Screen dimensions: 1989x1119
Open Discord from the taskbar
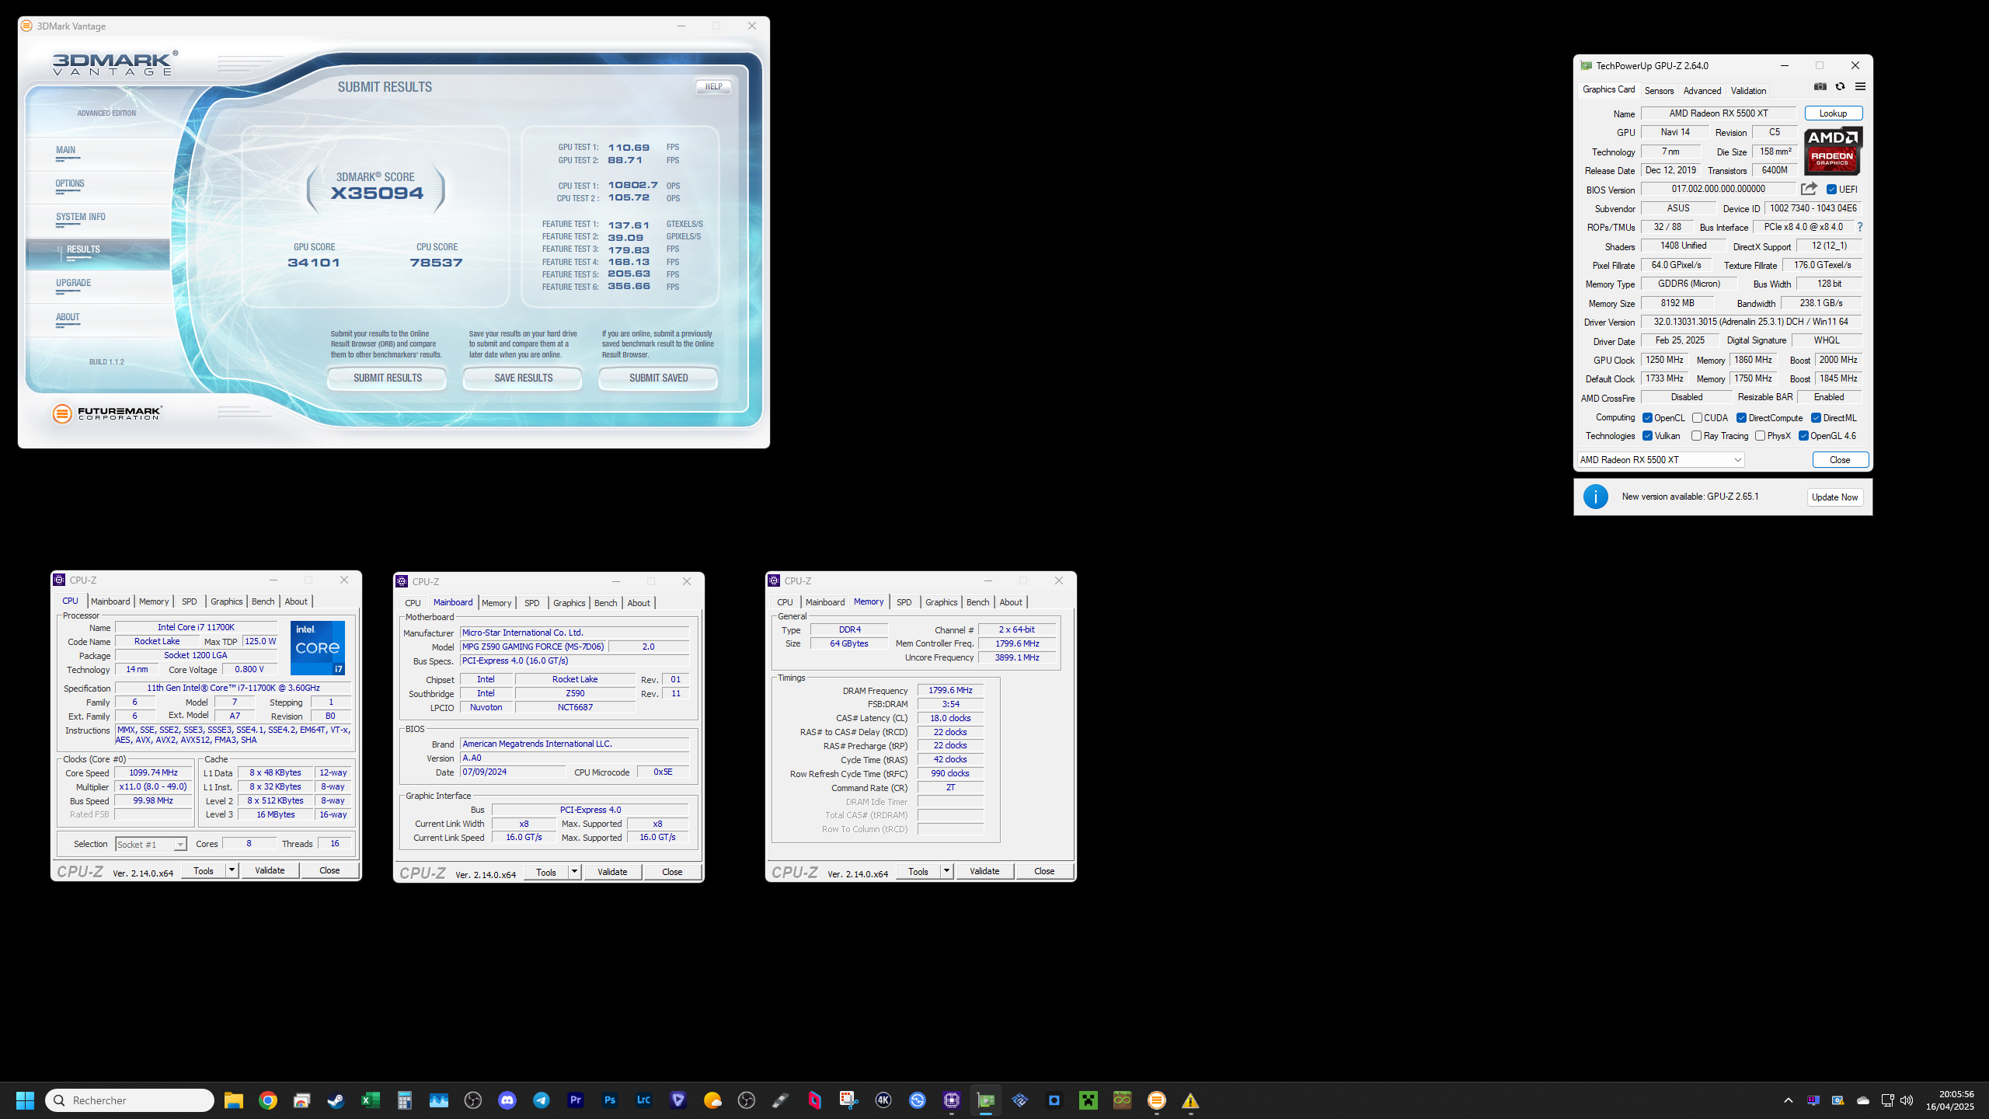[x=507, y=1100]
